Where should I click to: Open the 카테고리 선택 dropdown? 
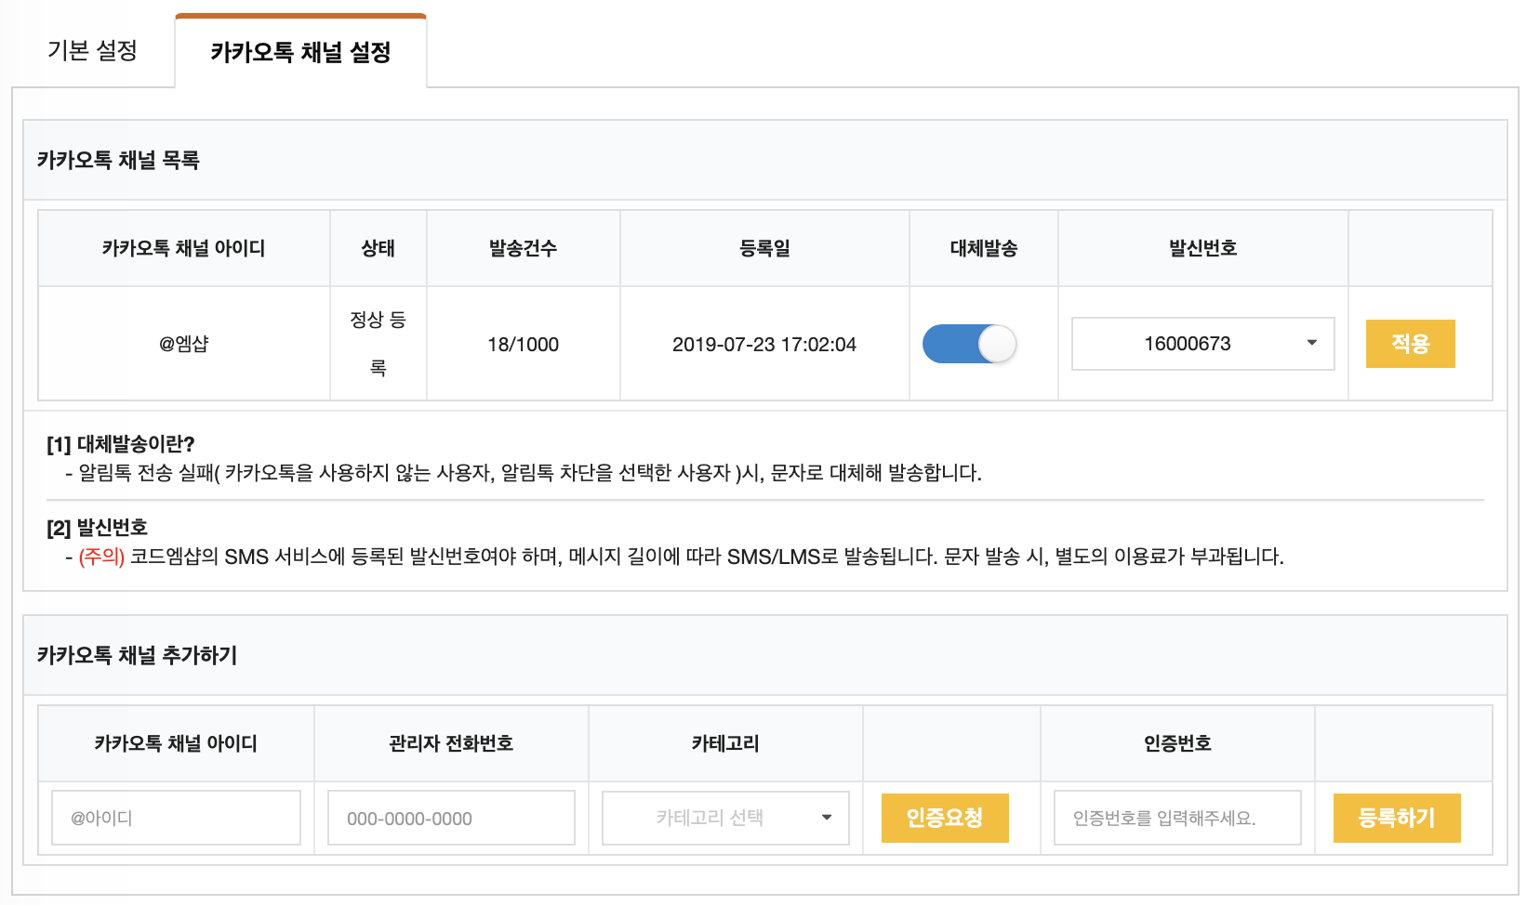[x=725, y=818]
